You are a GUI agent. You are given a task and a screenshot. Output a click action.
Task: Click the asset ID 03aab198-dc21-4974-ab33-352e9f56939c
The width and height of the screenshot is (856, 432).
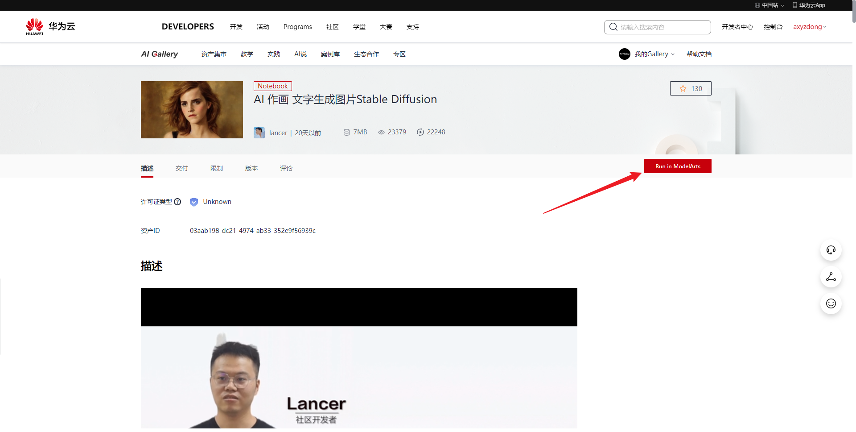[253, 231]
